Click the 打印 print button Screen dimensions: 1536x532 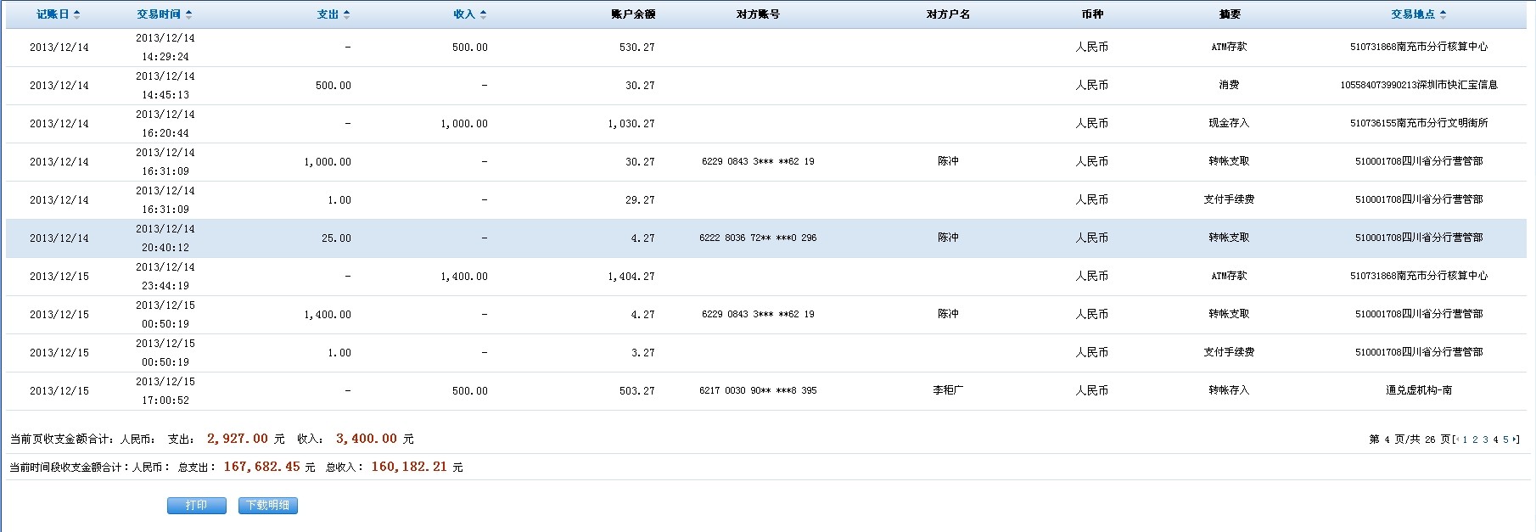coord(196,506)
